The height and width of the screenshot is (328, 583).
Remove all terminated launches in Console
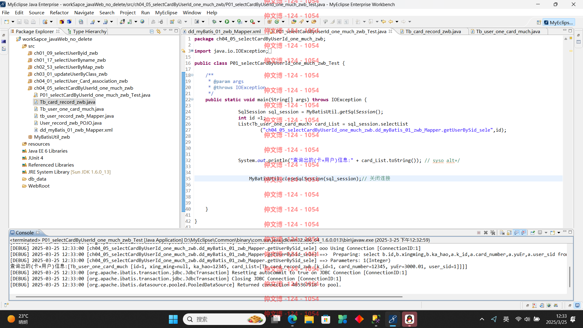493,233
